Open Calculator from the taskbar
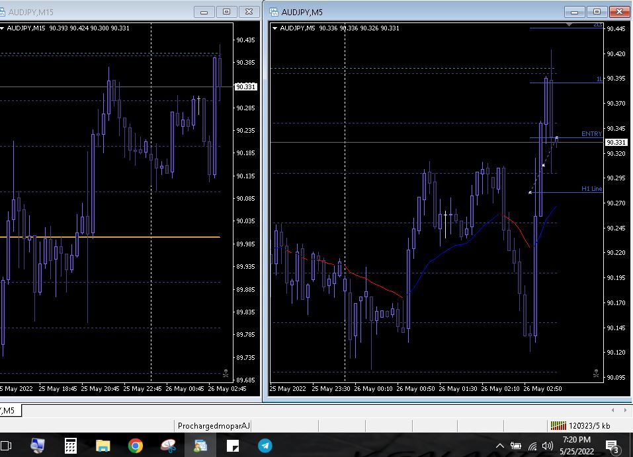633x457 pixels. (x=71, y=446)
